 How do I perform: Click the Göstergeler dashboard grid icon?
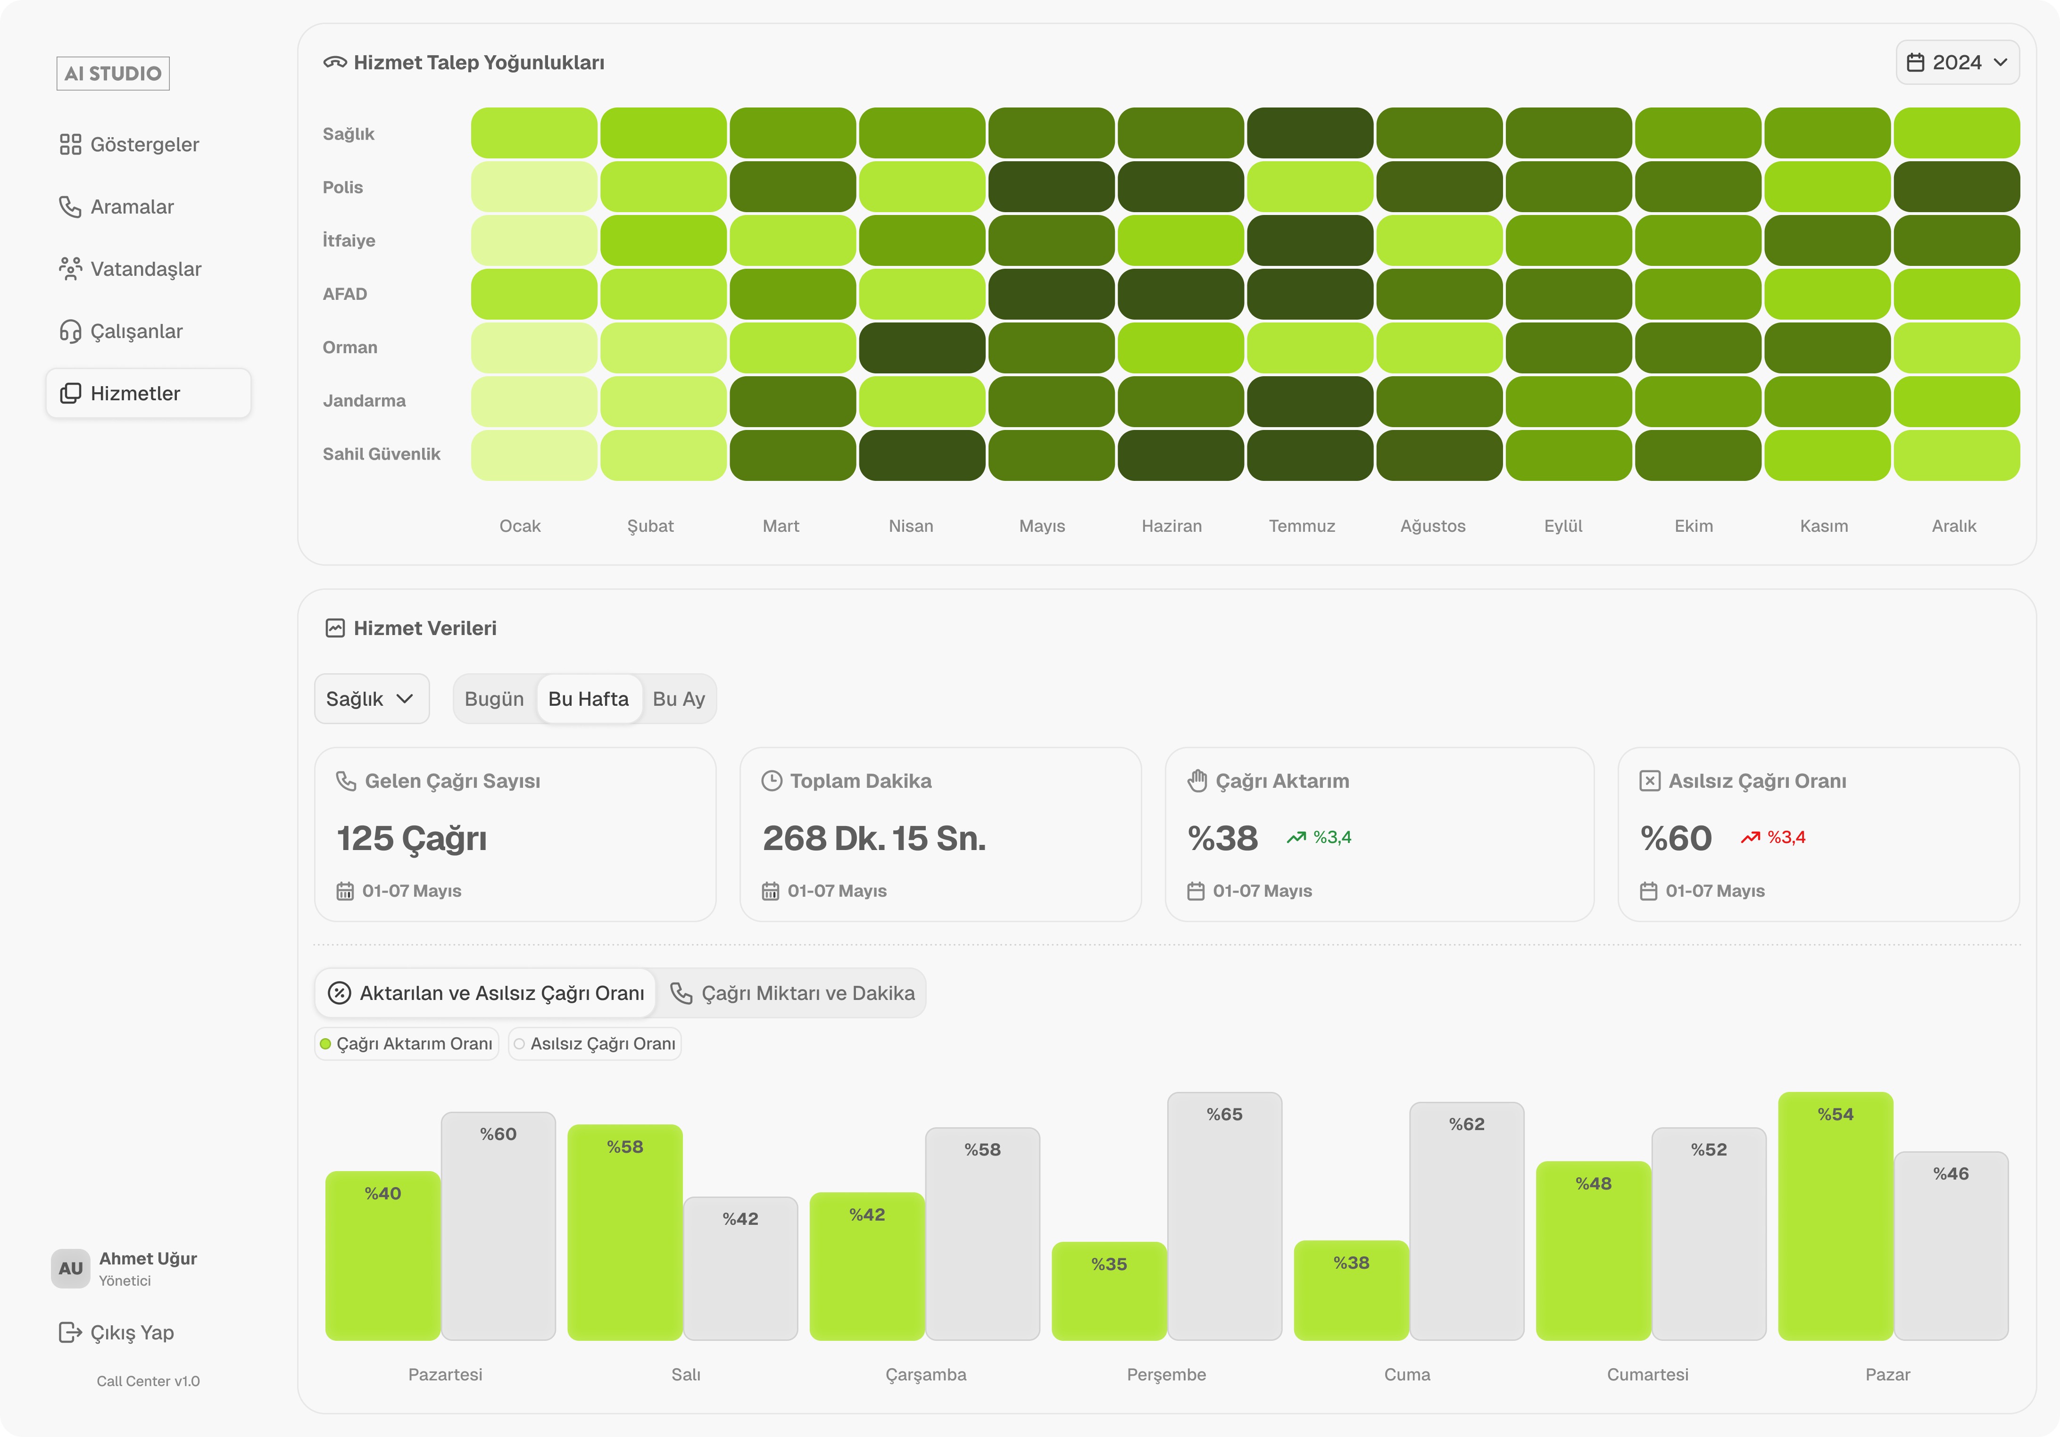pos(70,144)
